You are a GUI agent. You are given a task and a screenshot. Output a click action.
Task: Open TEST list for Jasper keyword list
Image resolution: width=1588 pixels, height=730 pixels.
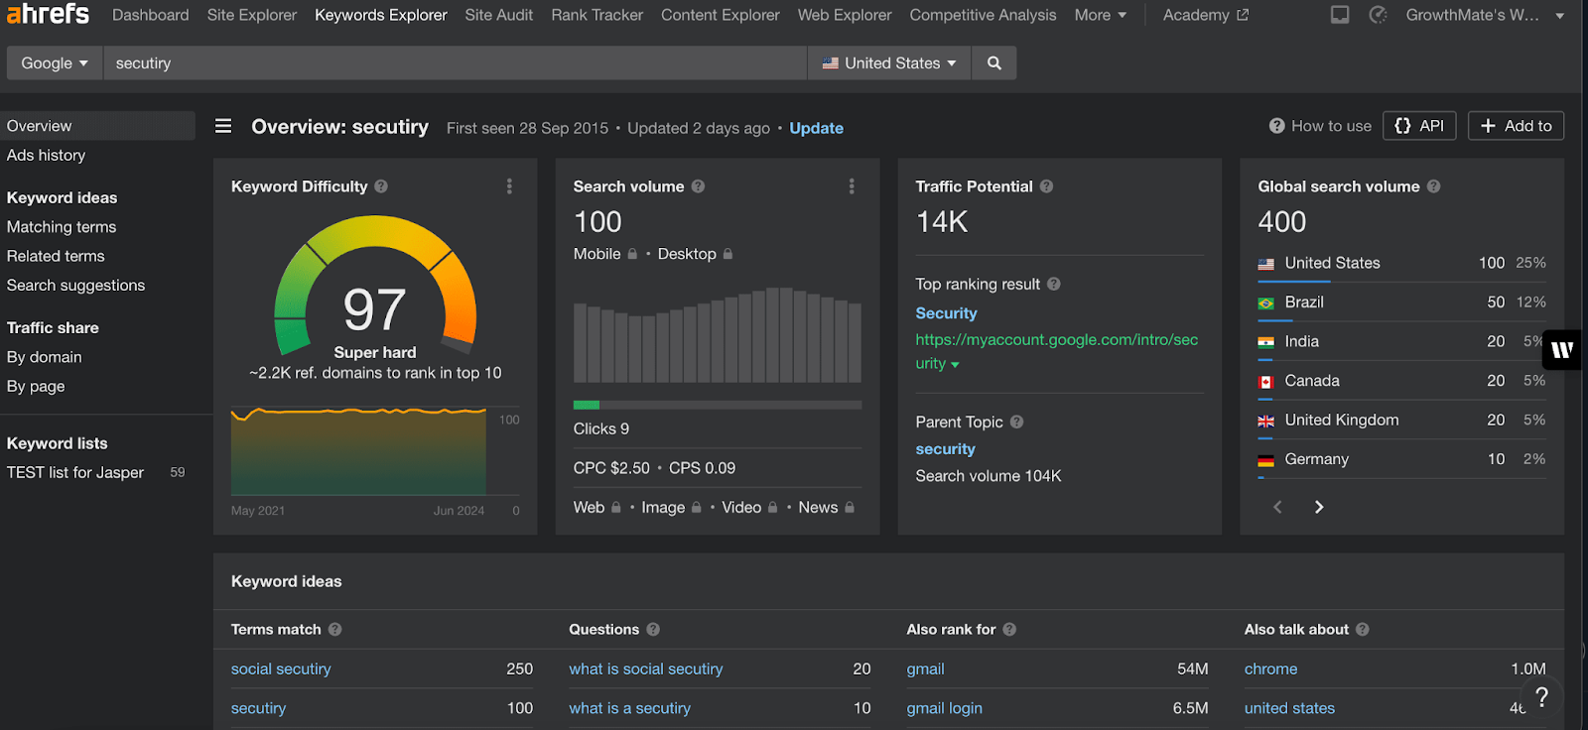pyautogui.click(x=75, y=472)
